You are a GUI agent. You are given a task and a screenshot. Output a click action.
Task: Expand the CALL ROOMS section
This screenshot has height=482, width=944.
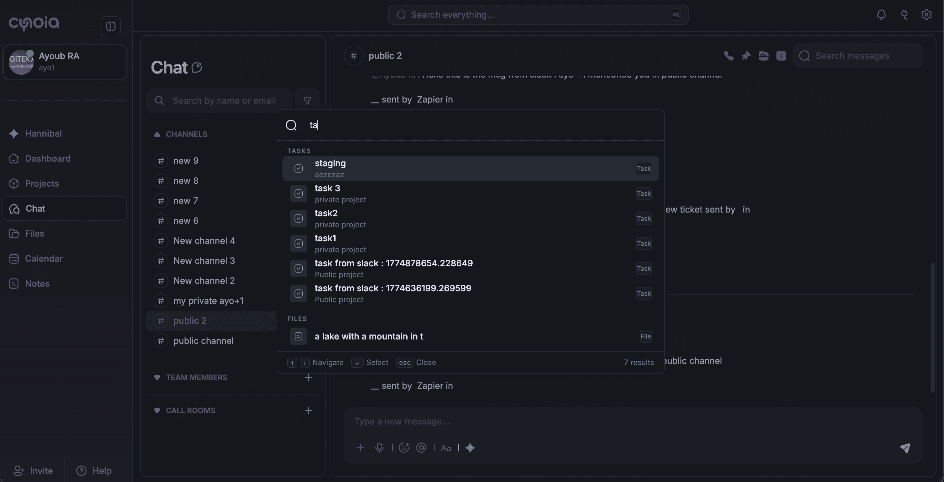(x=157, y=411)
